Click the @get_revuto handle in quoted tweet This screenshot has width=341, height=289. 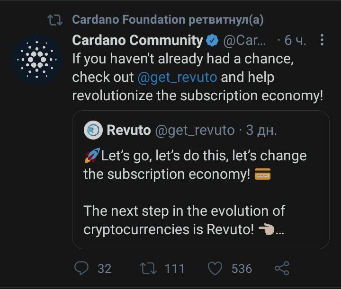(195, 130)
